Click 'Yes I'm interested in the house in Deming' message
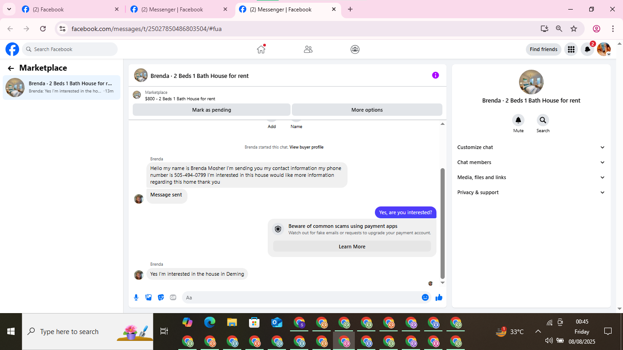Image resolution: width=623 pixels, height=350 pixels. tap(197, 274)
